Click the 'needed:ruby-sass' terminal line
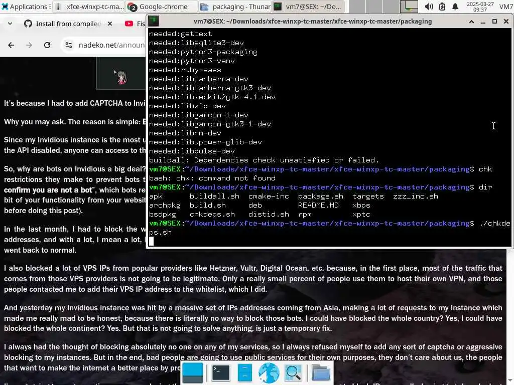This screenshot has height=385, width=514. pyautogui.click(x=185, y=70)
